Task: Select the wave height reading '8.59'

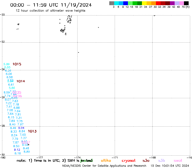Action: click(x=6, y=93)
